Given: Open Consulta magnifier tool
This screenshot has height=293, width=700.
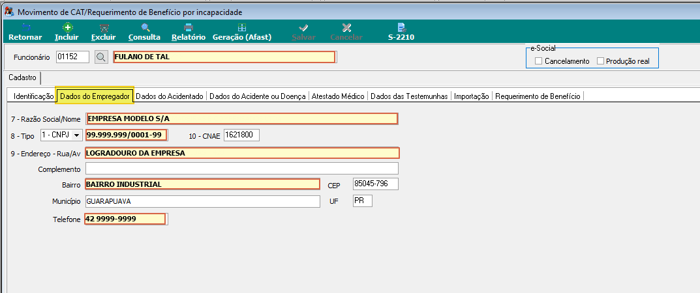Looking at the screenshot, I should coord(145,27).
